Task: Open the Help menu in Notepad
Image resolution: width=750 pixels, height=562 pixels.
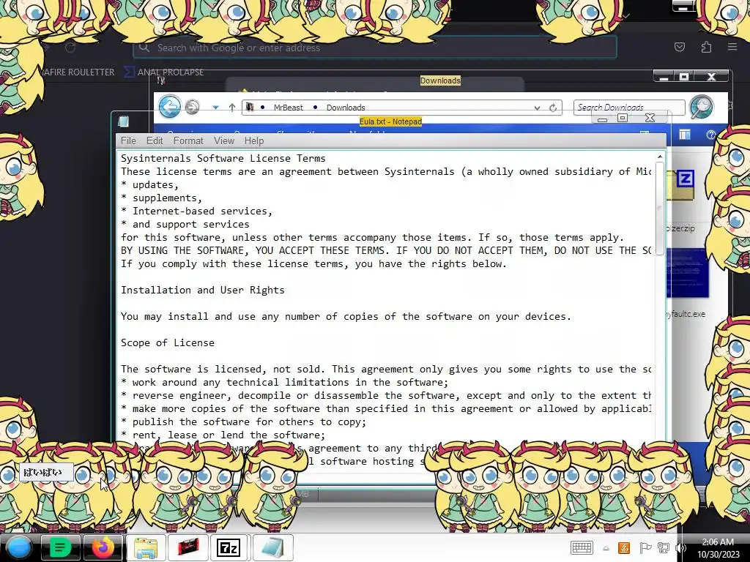Action: click(254, 140)
